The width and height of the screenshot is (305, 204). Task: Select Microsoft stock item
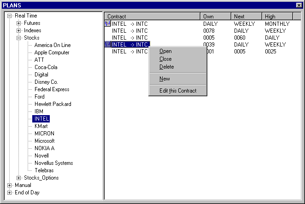(x=45, y=141)
